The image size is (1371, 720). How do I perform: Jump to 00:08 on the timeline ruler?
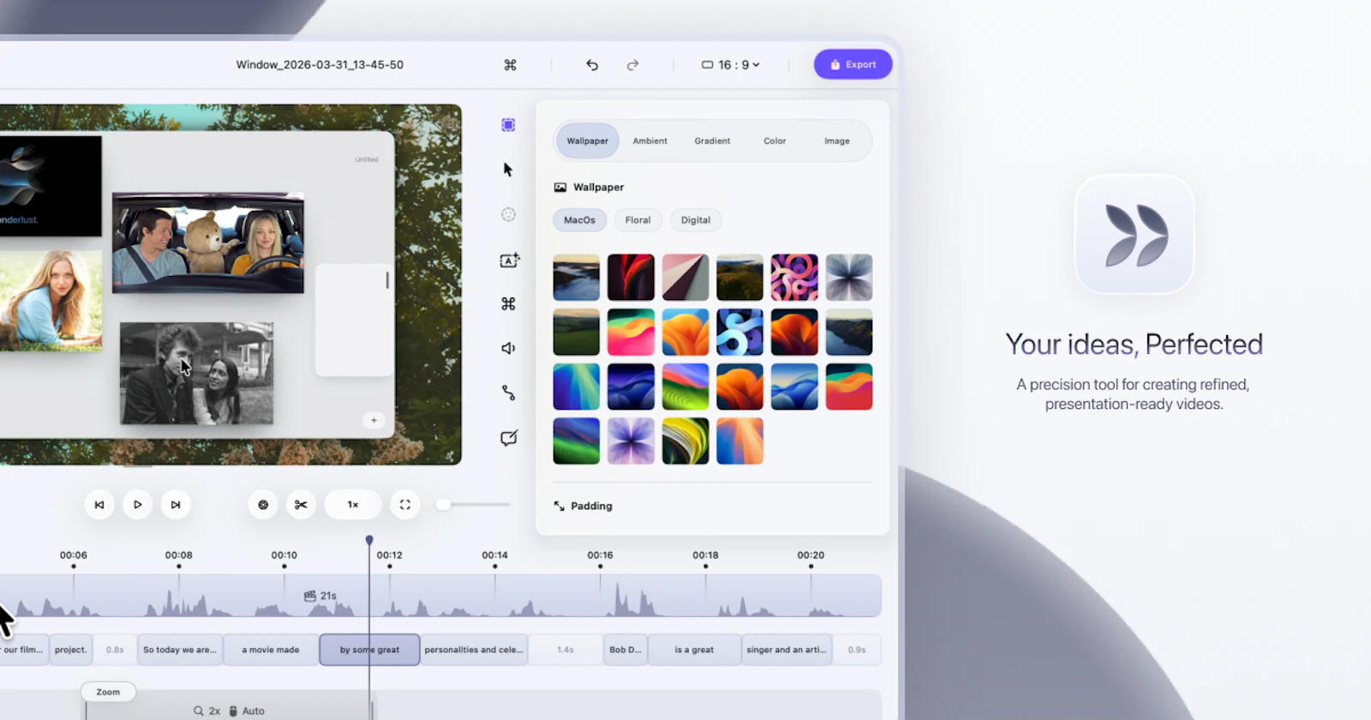pyautogui.click(x=178, y=555)
